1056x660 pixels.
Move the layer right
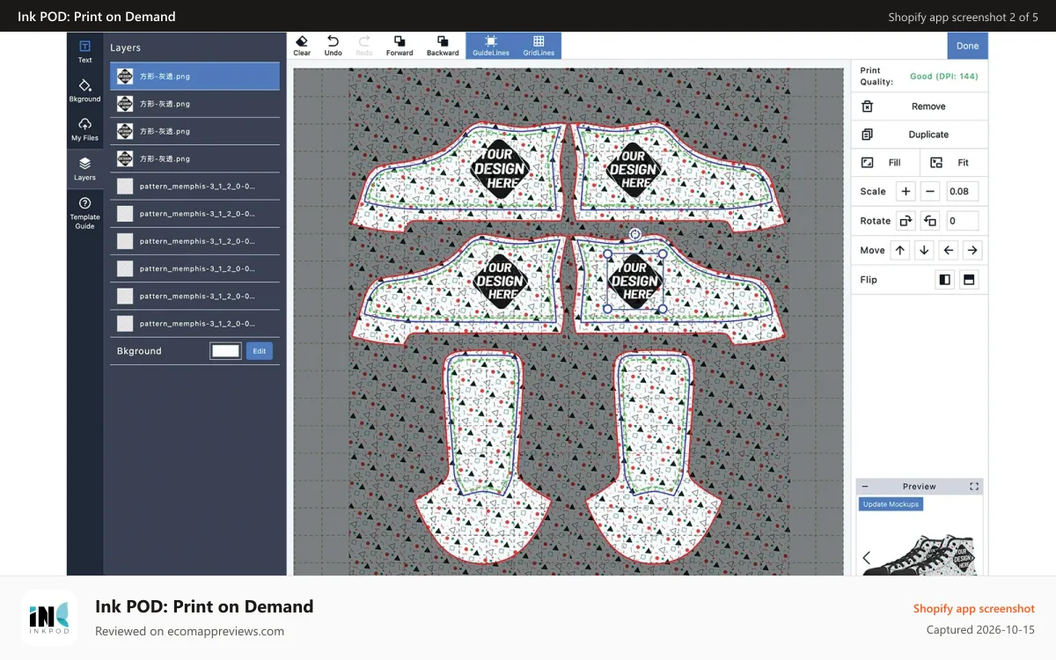point(972,251)
